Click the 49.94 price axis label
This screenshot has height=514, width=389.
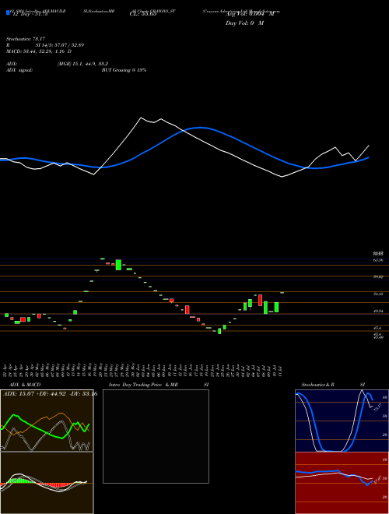click(x=378, y=311)
